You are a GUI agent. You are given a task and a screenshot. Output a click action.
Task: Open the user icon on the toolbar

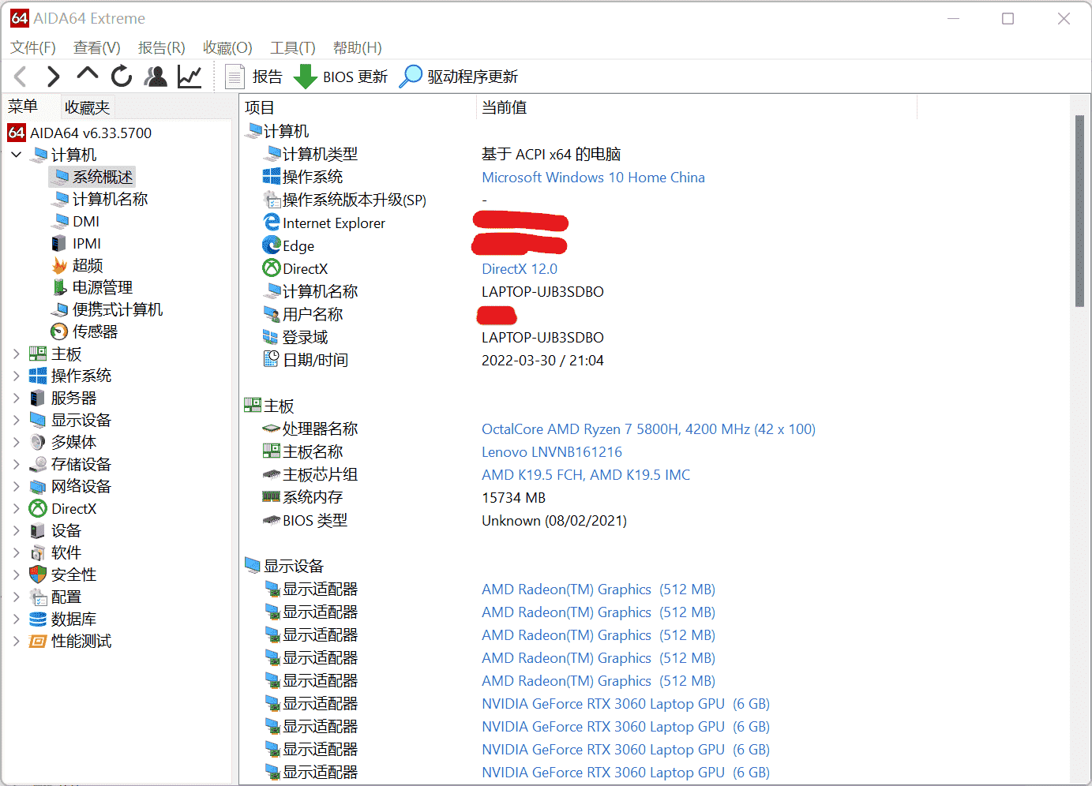tap(156, 77)
